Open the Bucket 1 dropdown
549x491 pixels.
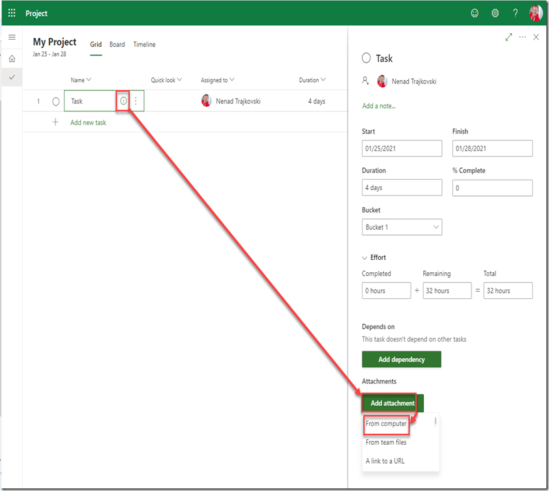point(402,227)
